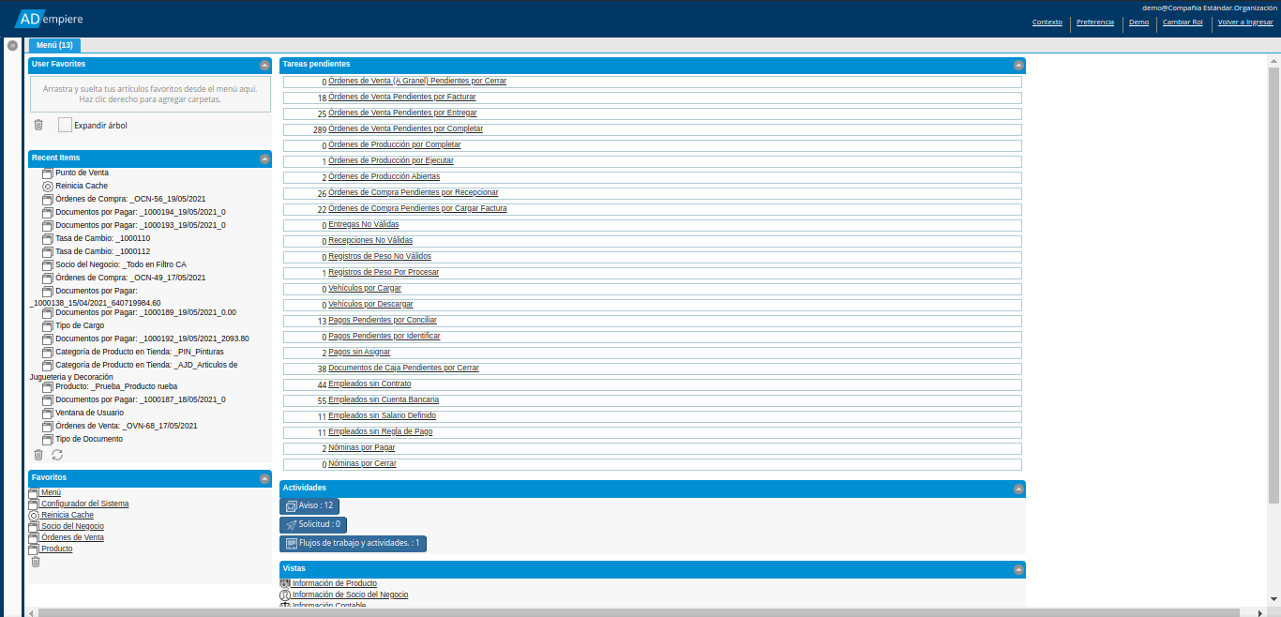Select the Menú (13) tab
This screenshot has height=617, width=1281.
coord(54,45)
